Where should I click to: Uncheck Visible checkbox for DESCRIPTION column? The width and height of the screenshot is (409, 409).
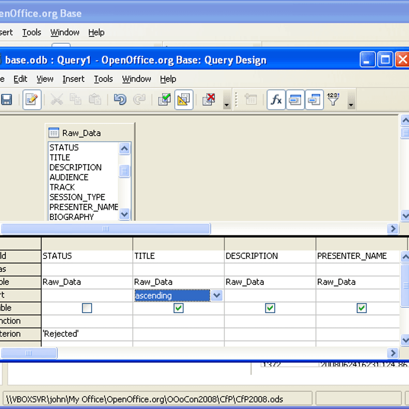270,308
